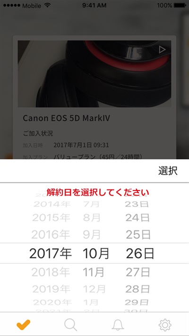Tap the Canon camera product photo
This screenshot has height=336, width=189.
coord(94,74)
